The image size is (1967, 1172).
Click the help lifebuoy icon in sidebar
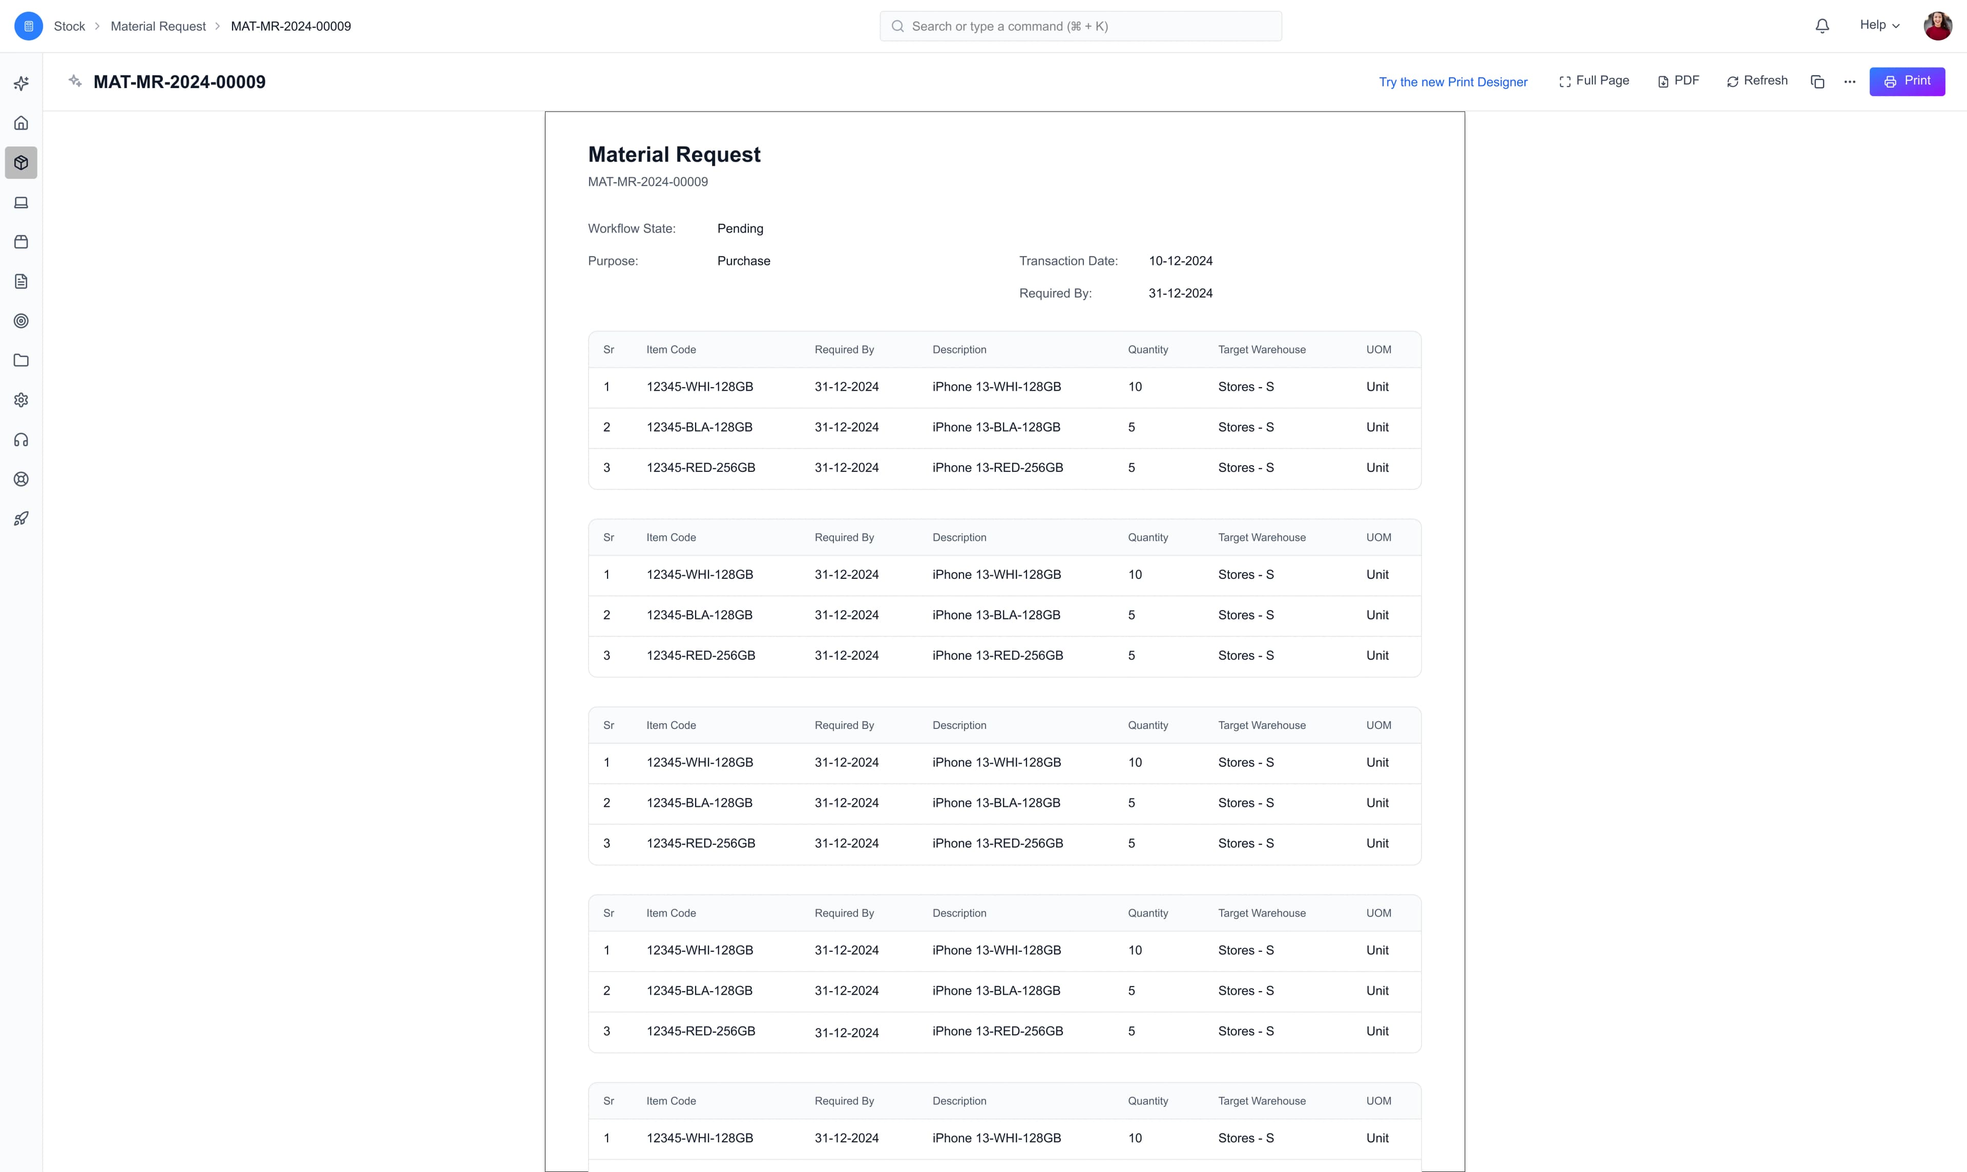click(20, 478)
